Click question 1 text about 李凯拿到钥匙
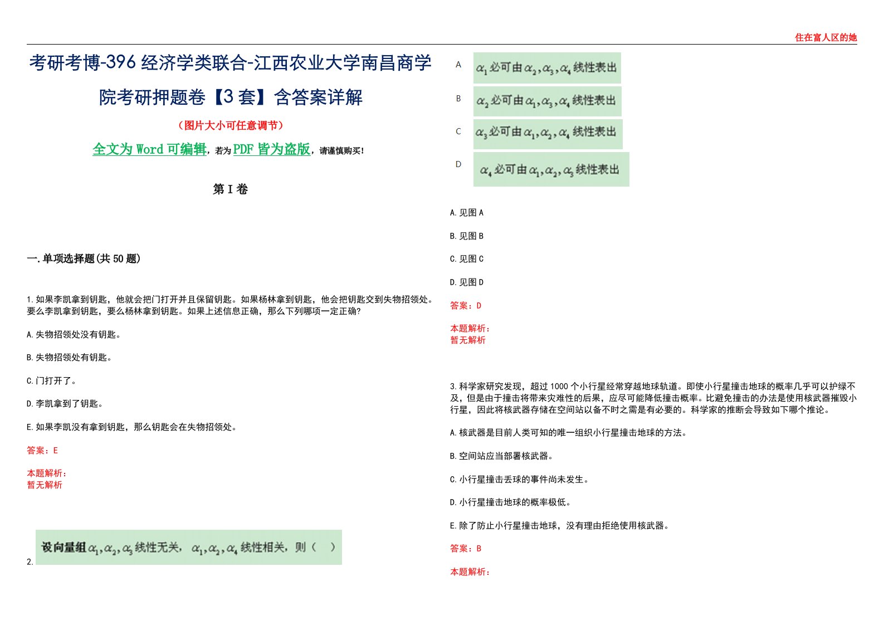This screenshot has height=625, width=884. pos(231,305)
